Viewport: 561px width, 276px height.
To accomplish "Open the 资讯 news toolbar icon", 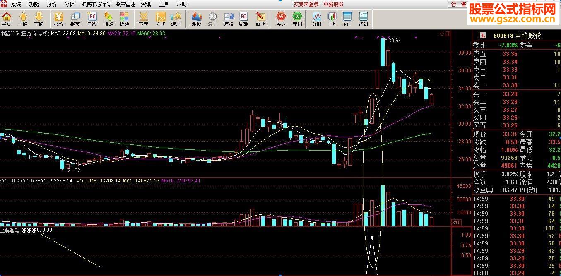I will [x=363, y=19].
